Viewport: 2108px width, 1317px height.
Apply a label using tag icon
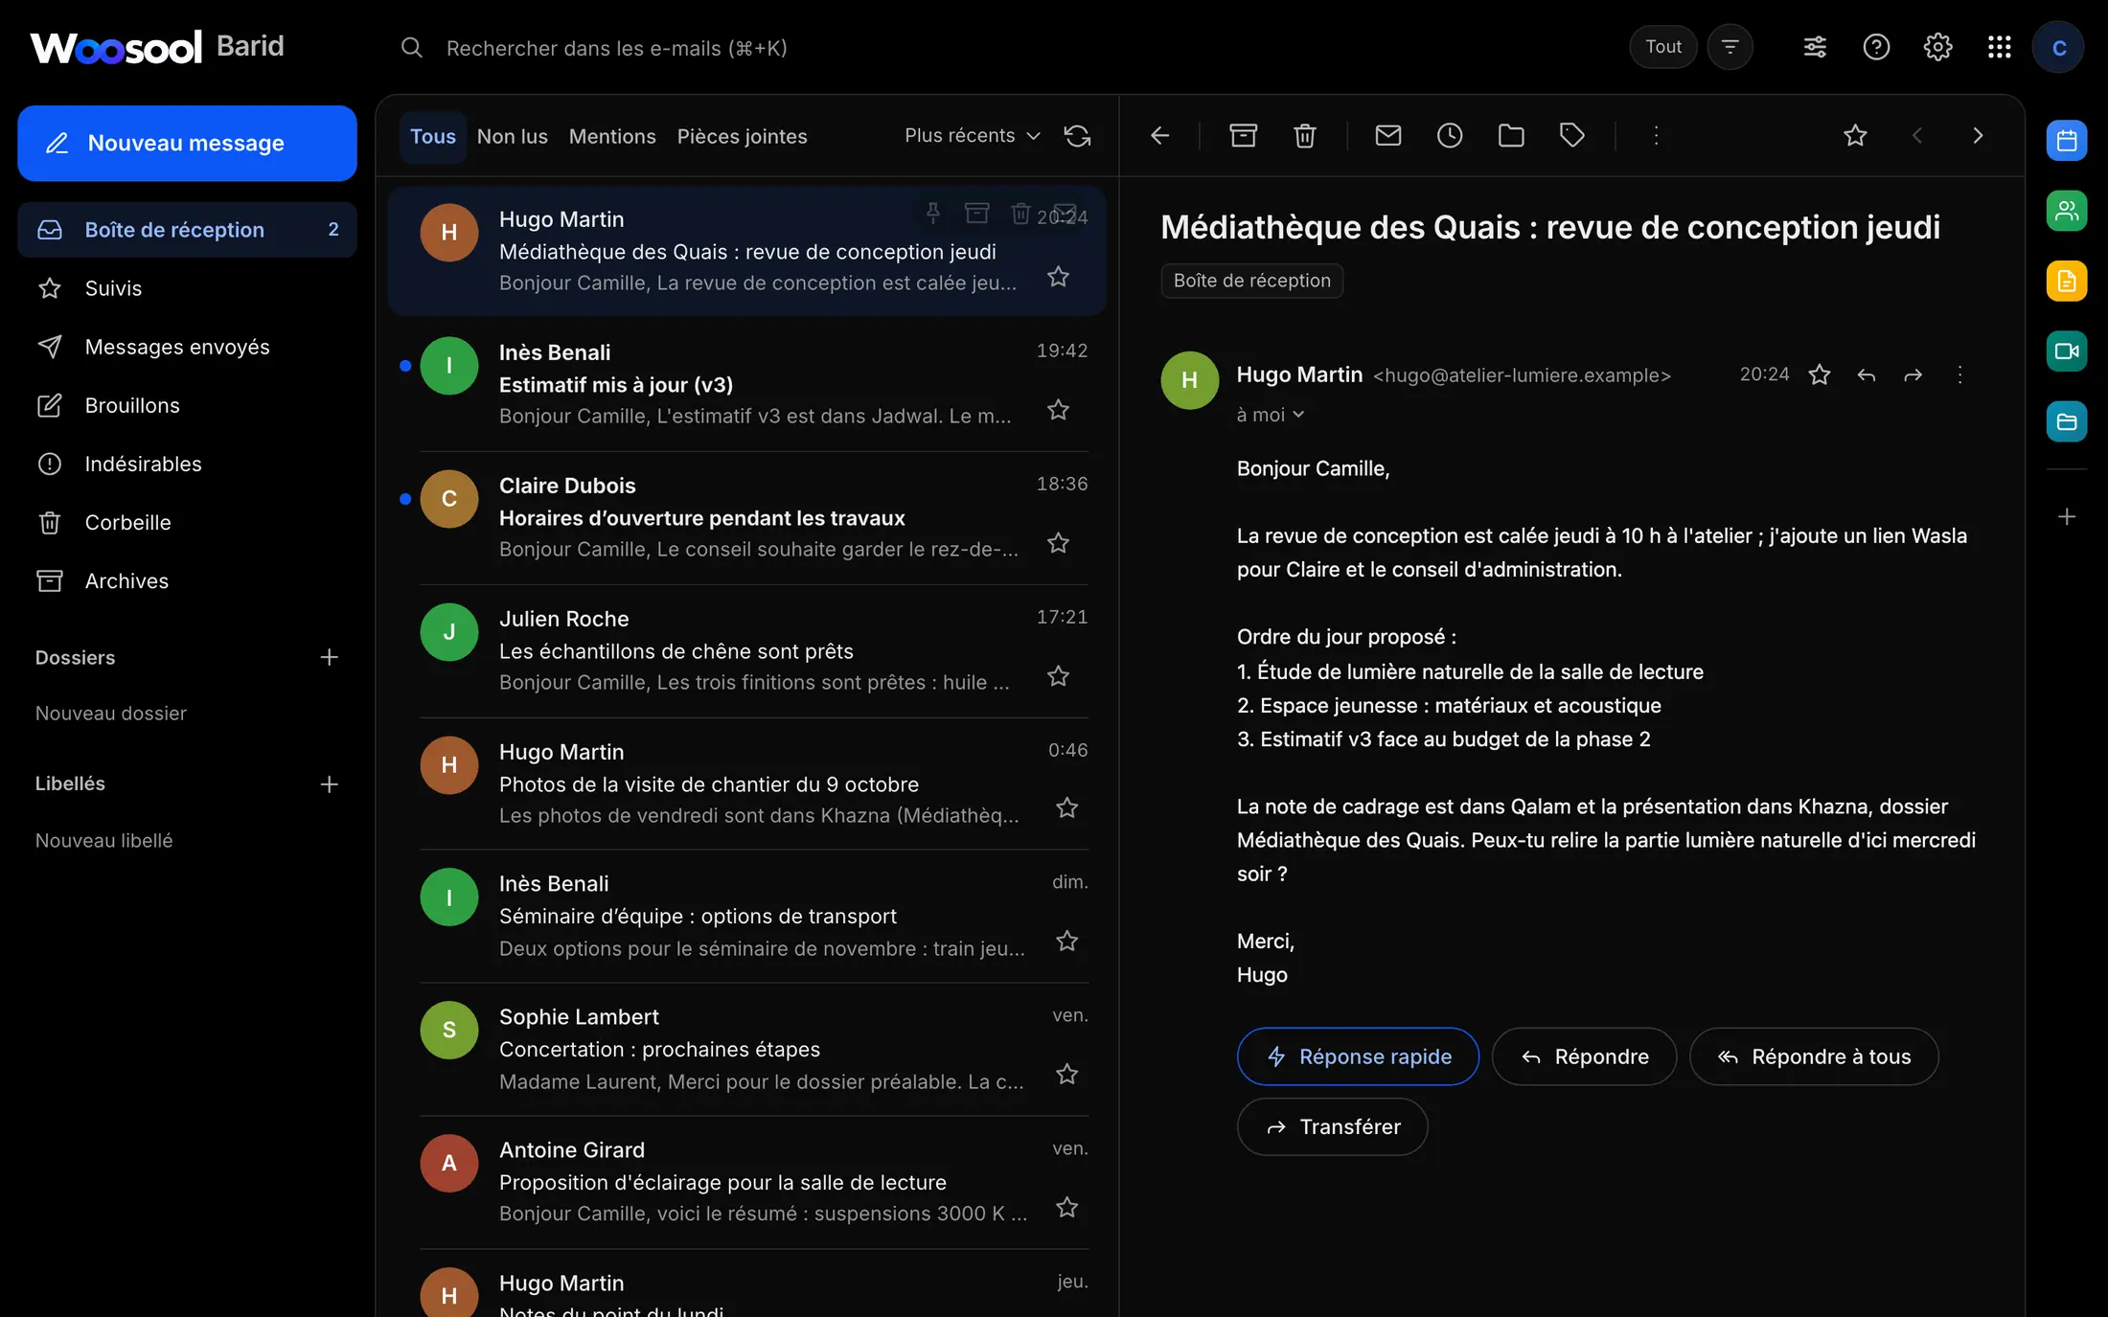tap(1571, 136)
